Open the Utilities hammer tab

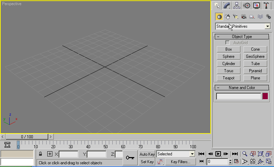[266, 5]
